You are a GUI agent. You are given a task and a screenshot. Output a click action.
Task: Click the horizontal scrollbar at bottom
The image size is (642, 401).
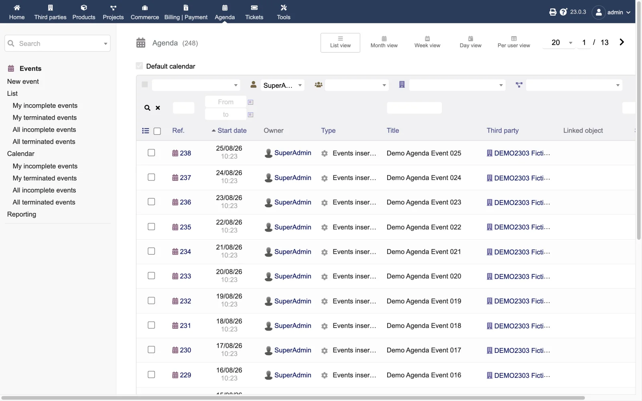coord(293,398)
